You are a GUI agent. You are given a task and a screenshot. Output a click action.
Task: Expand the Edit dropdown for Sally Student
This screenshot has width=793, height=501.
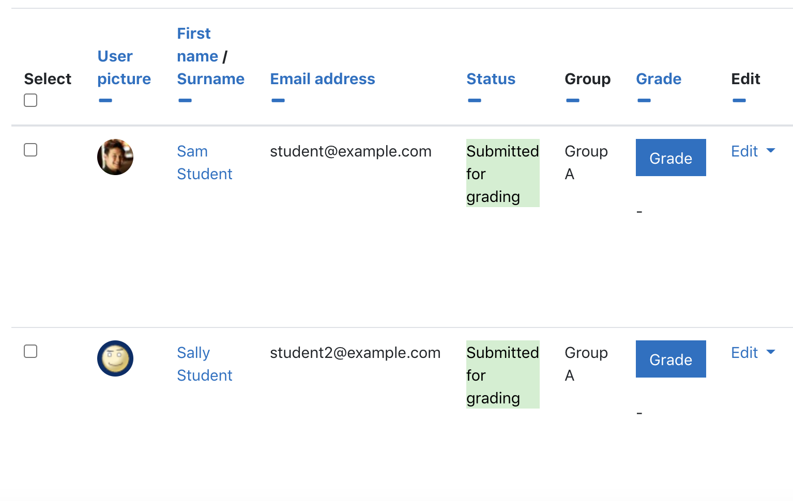pyautogui.click(x=753, y=353)
